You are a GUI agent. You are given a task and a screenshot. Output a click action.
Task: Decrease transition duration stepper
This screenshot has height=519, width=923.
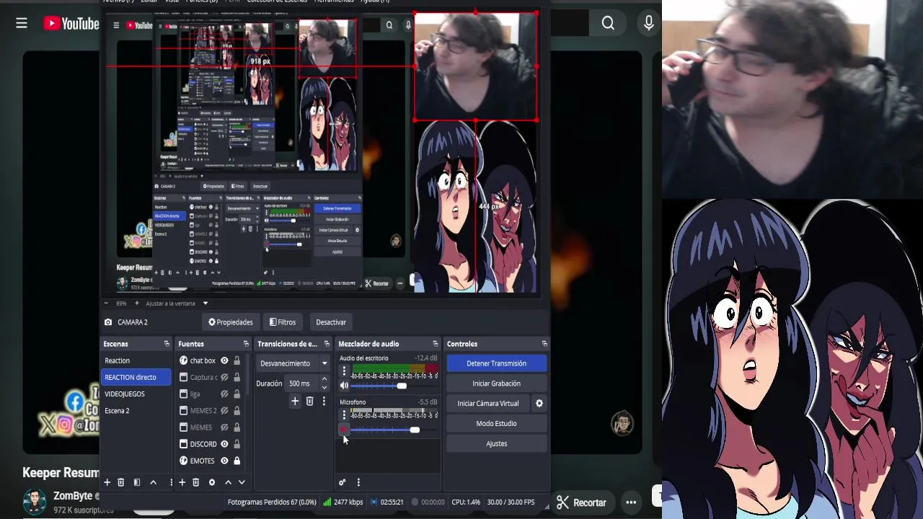coord(324,387)
